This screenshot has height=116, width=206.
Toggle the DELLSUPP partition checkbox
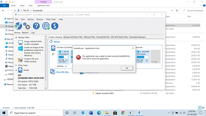click(147, 60)
